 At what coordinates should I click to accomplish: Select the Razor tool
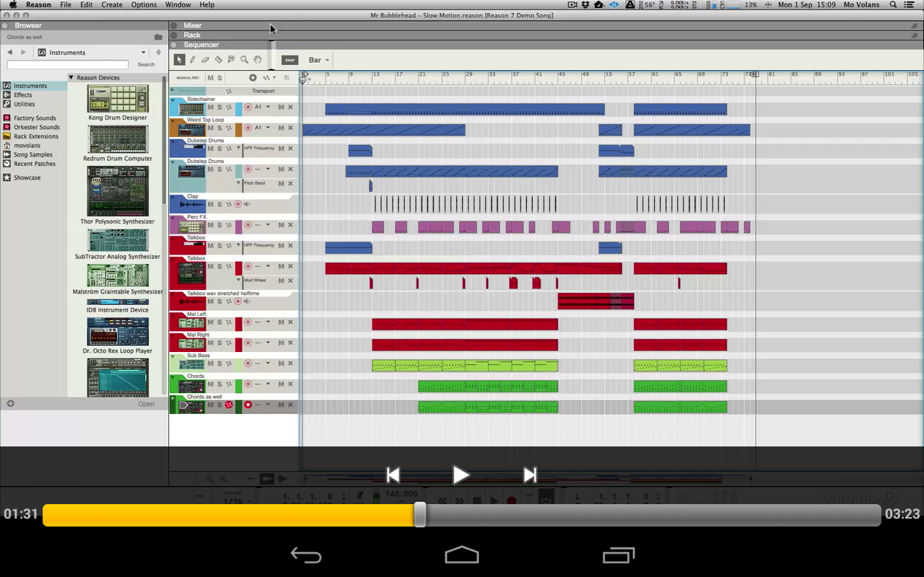coord(218,60)
